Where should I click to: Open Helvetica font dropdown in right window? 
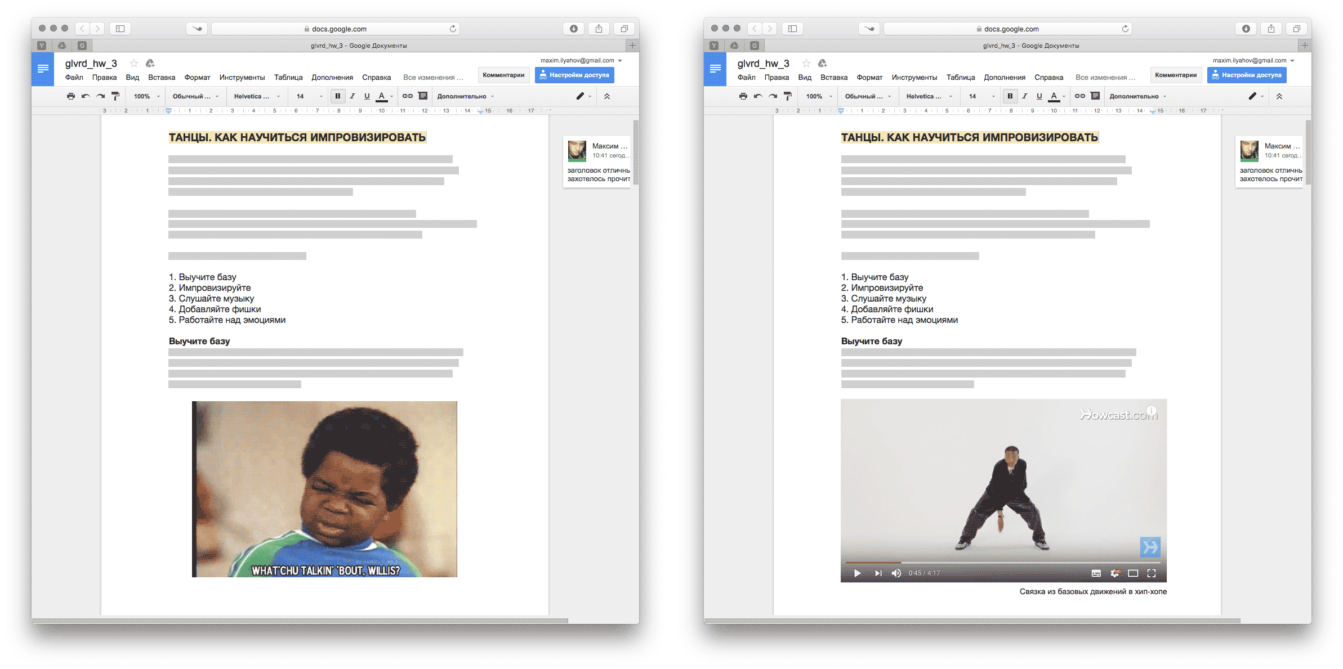point(929,96)
